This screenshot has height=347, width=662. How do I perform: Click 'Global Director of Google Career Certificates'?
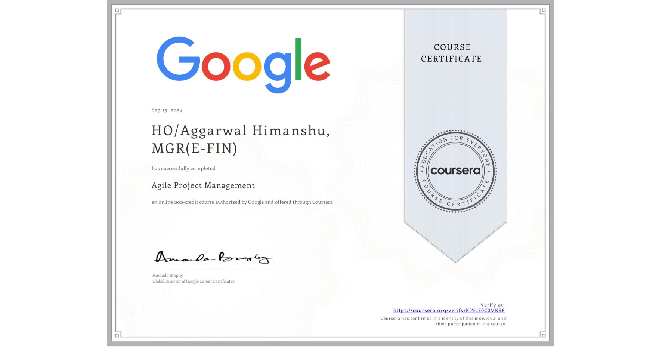click(x=194, y=282)
